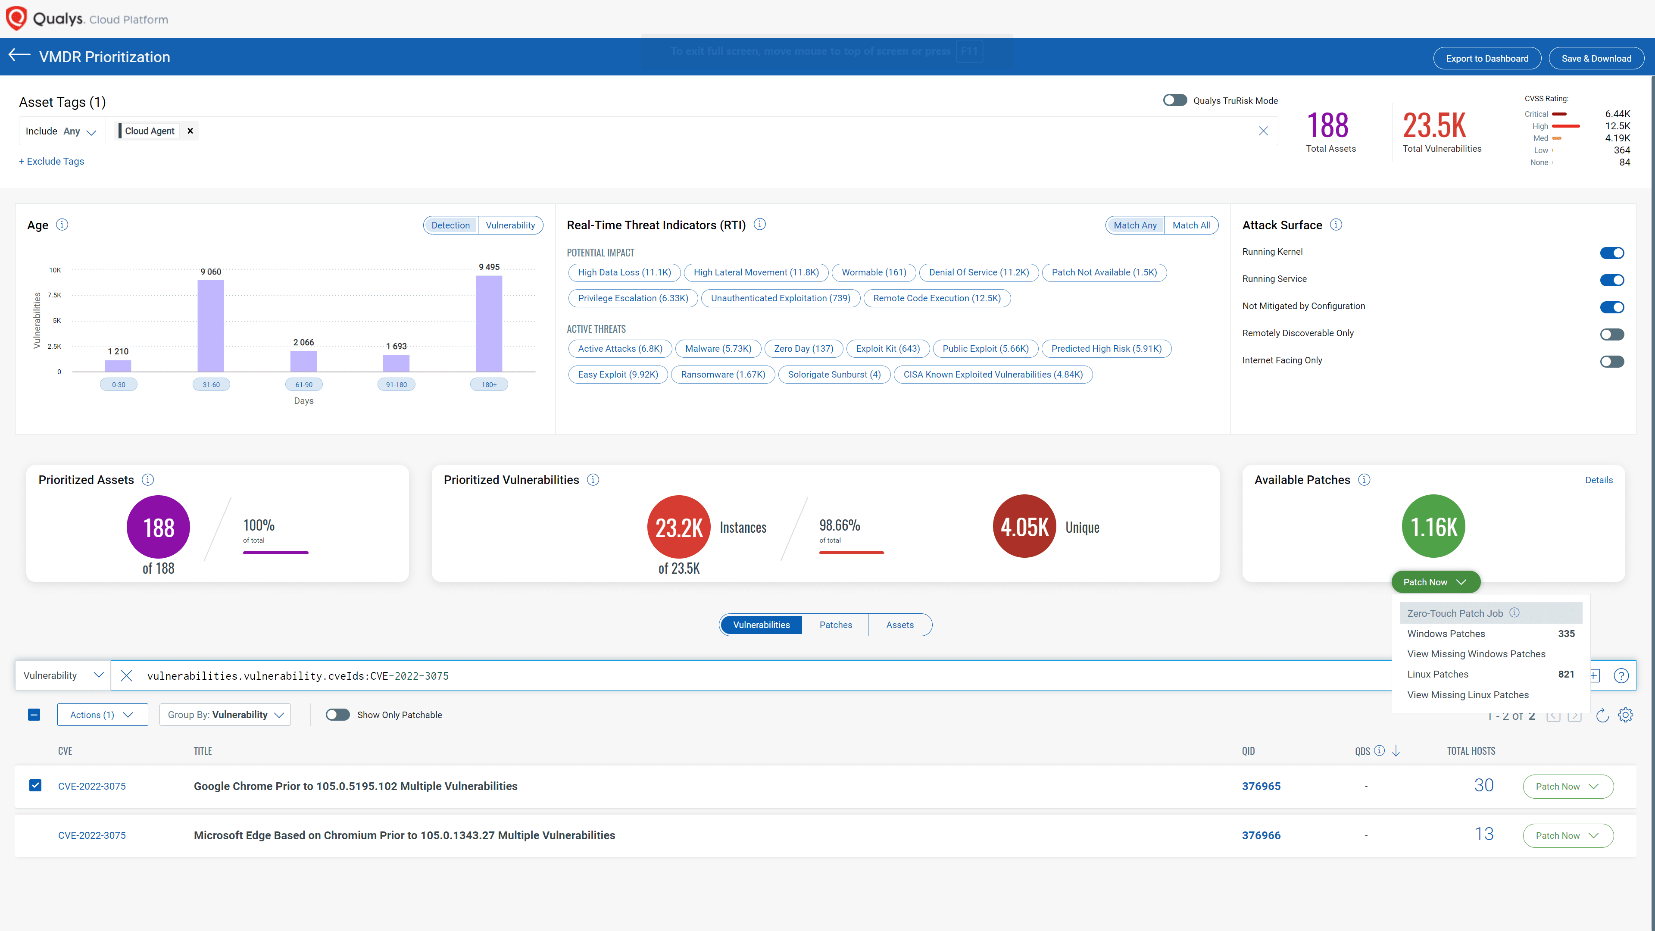Image resolution: width=1655 pixels, height=931 pixels.
Task: Select Age by Vulnerability
Action: (510, 225)
